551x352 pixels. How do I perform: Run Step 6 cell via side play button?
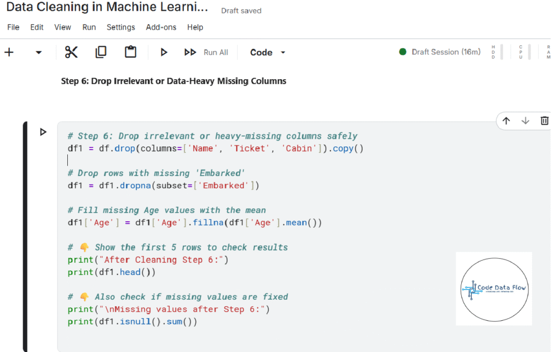[43, 132]
